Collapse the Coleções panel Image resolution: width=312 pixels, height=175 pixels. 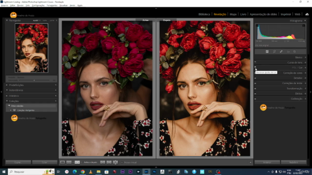tap(7, 101)
